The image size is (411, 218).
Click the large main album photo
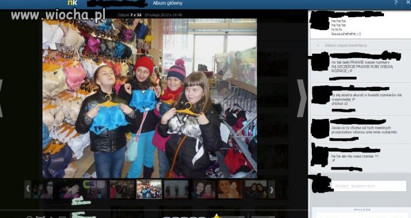pos(150,99)
